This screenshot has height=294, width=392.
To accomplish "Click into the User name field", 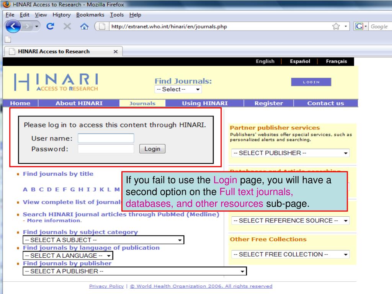I will pyautogui.click(x=106, y=138).
